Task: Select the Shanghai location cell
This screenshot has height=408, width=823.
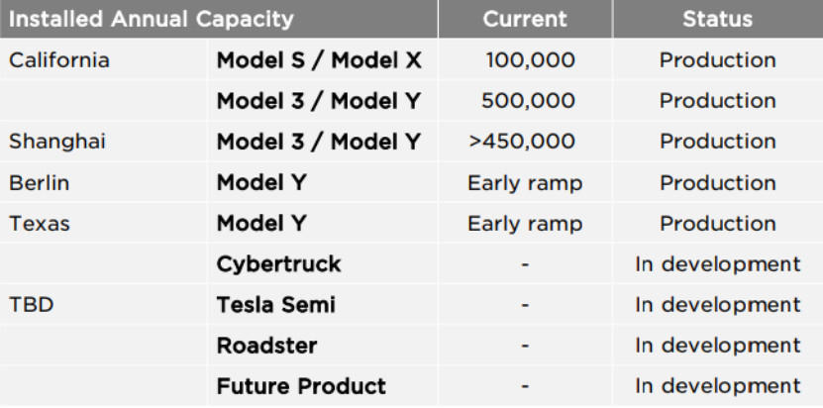Action: (55, 143)
